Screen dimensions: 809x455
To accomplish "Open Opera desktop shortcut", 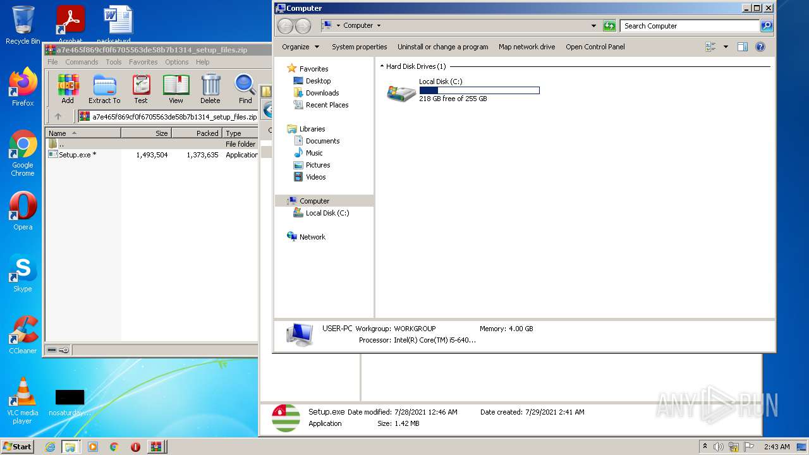I will point(23,211).
